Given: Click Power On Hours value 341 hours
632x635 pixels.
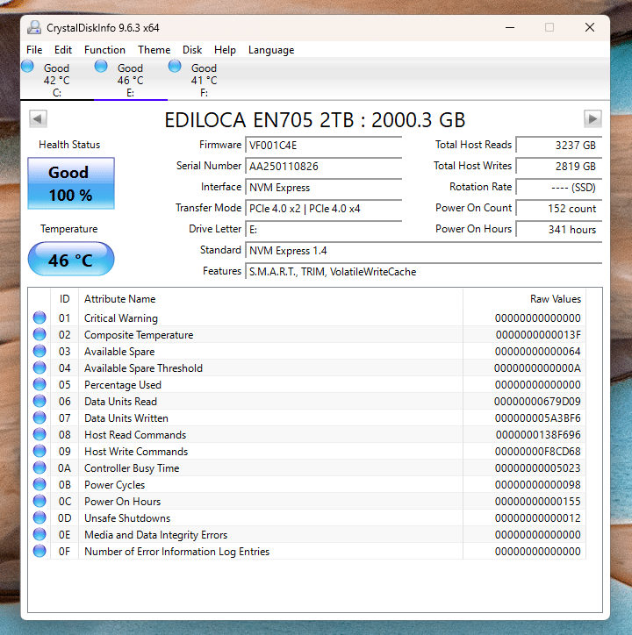Looking at the screenshot, I should 558,229.
